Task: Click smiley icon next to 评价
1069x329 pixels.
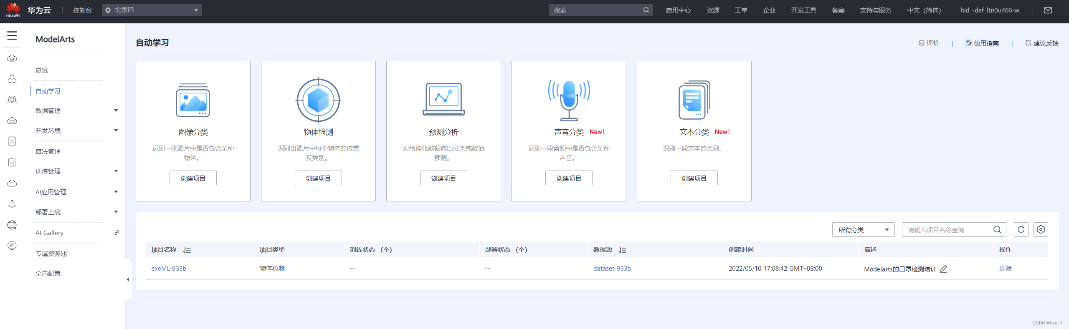Action: 921,43
